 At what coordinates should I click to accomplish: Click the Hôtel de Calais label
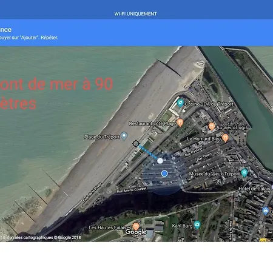click(254, 189)
